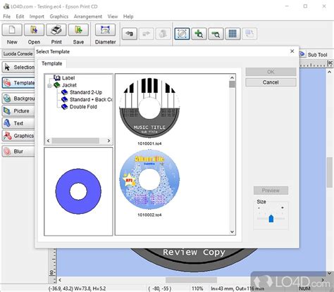This screenshot has width=334, height=292.
Task: Close the Select Template dialog
Action: 292,51
